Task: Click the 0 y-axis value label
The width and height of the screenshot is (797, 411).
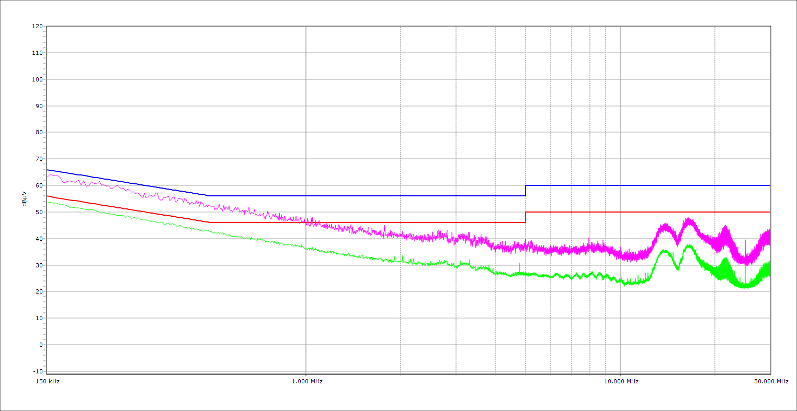Action: [x=40, y=345]
